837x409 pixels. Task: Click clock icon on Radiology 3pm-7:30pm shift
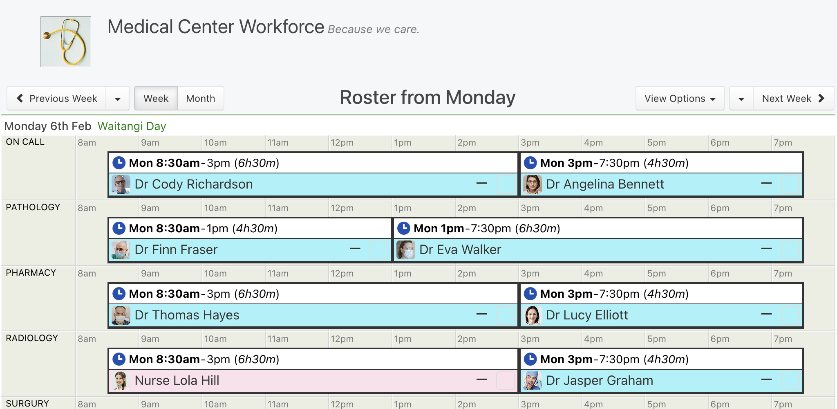click(530, 359)
